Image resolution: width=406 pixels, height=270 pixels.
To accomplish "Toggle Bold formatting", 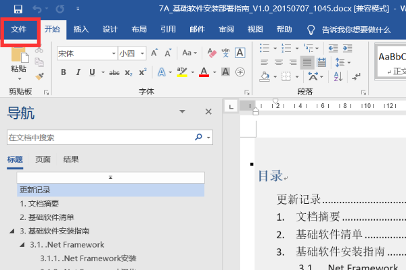I will tap(64, 72).
